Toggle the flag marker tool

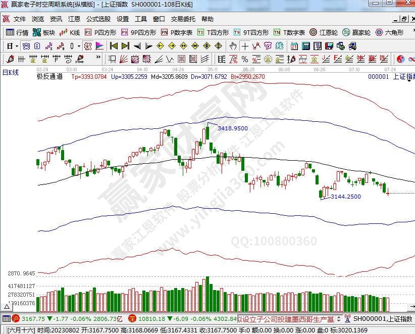coord(99,46)
